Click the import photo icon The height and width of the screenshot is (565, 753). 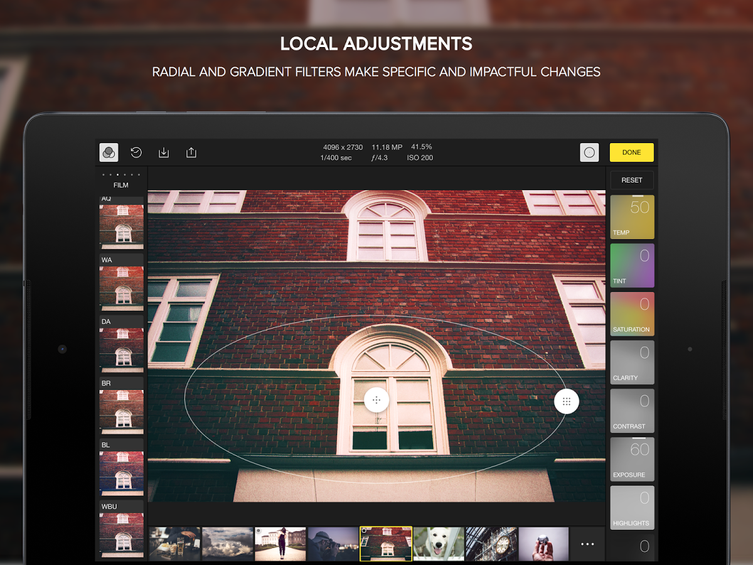tap(164, 152)
